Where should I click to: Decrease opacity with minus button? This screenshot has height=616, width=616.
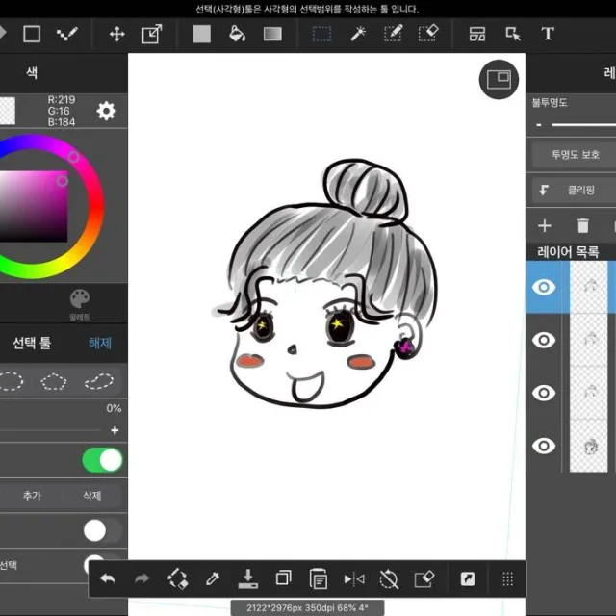[539, 125]
